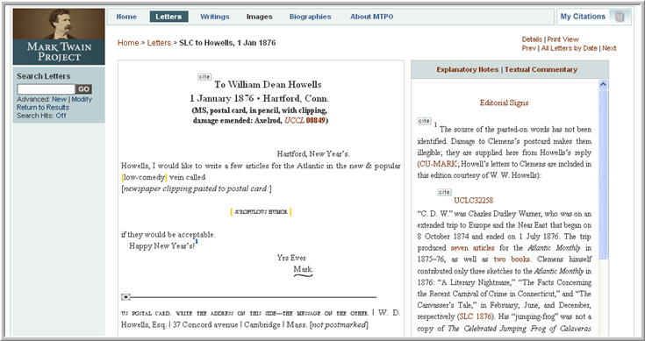The height and width of the screenshot is (341, 645).
Task: Click the Mark signature text
Action: [303, 269]
